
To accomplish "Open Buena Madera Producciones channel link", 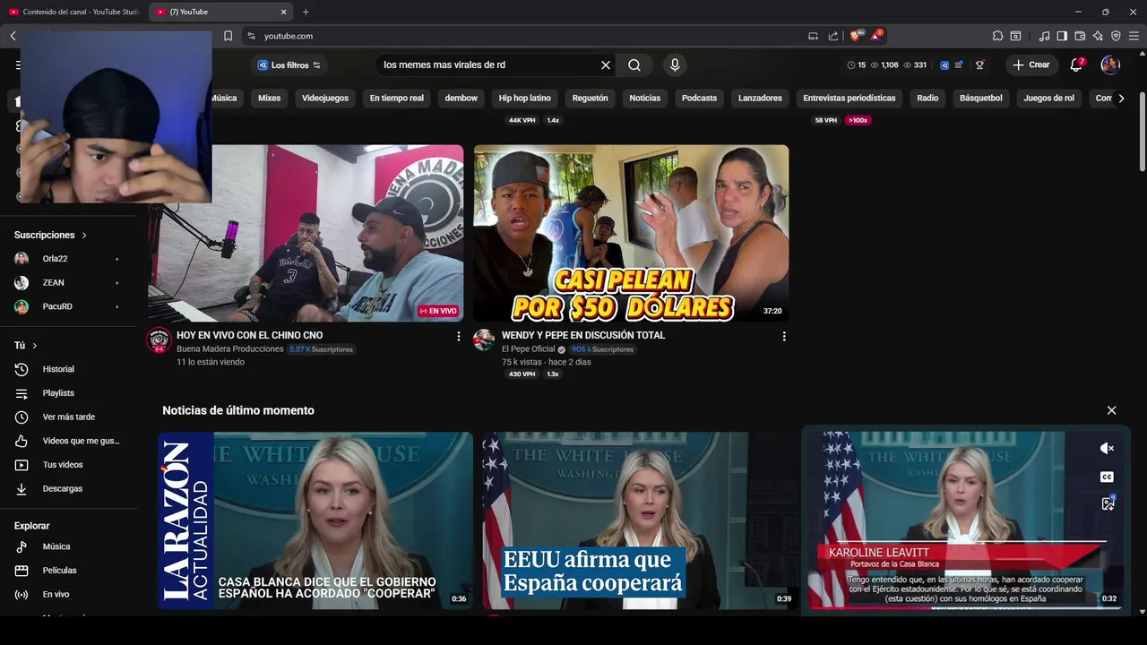I will 230,349.
